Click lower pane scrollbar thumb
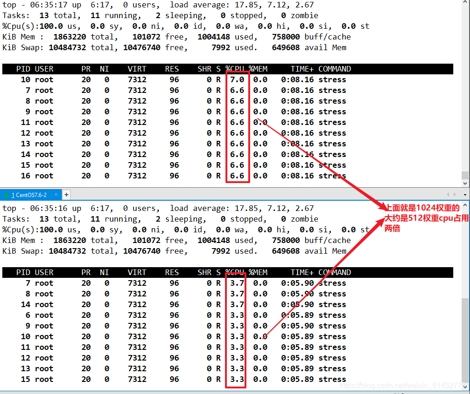Screen dimensions: 470x394 (x=465, y=340)
